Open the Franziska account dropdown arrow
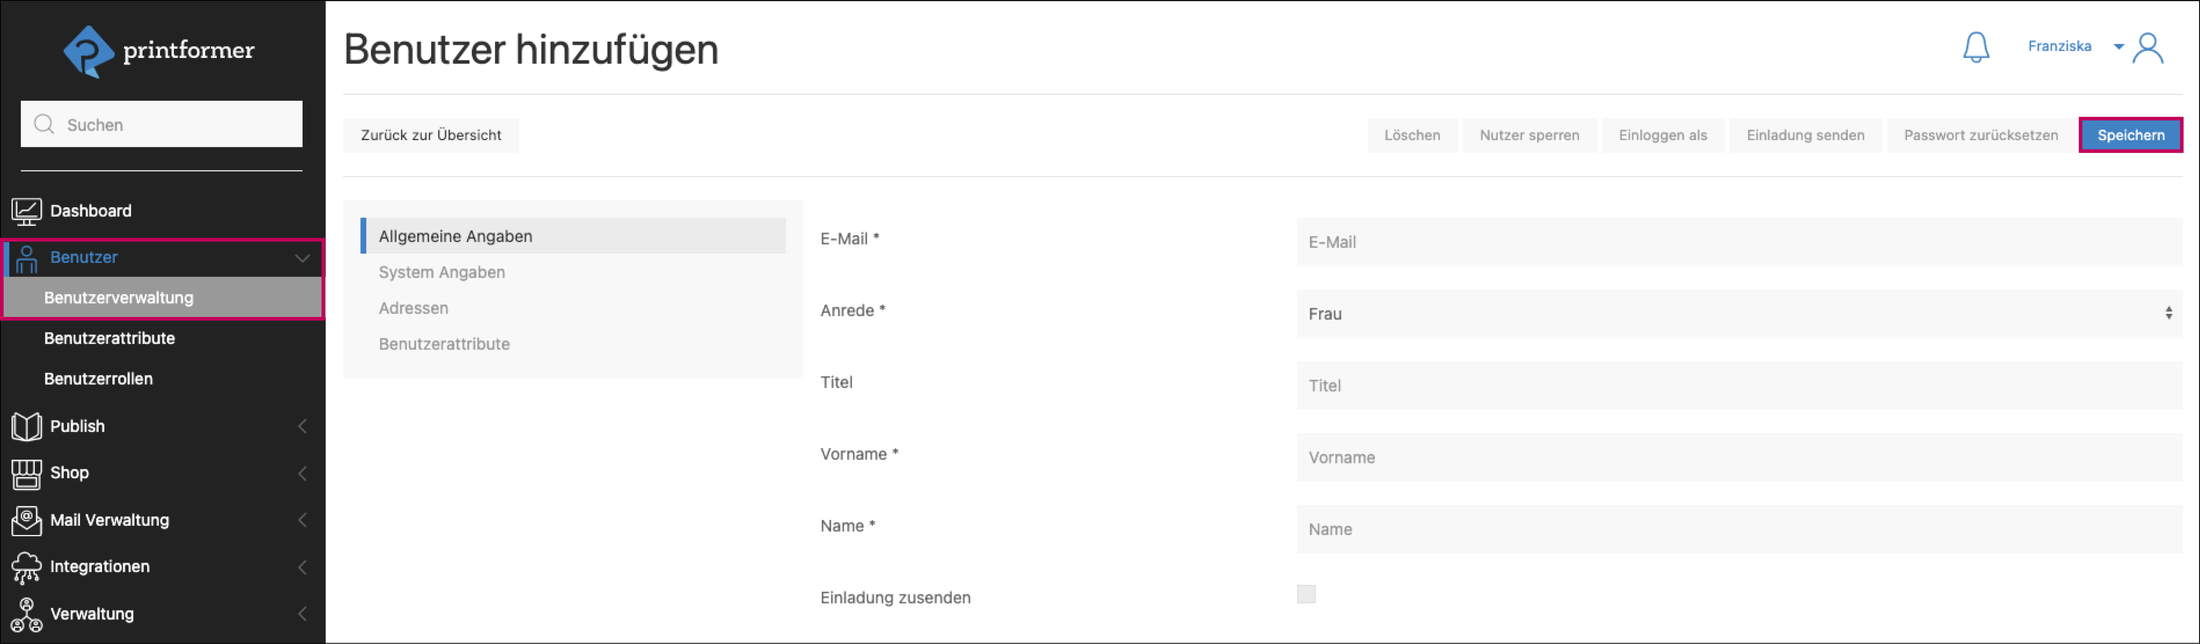 point(2119,47)
